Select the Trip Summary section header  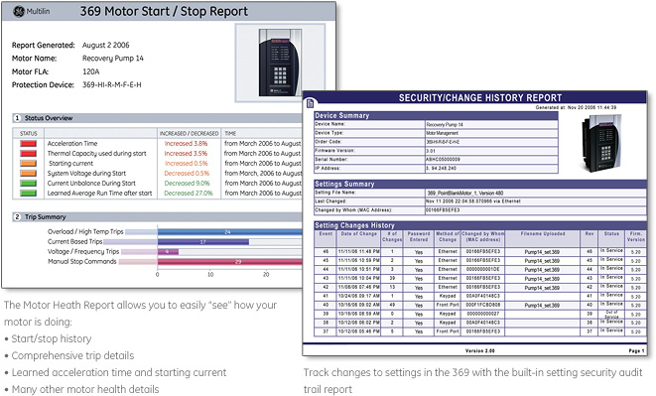(x=157, y=216)
